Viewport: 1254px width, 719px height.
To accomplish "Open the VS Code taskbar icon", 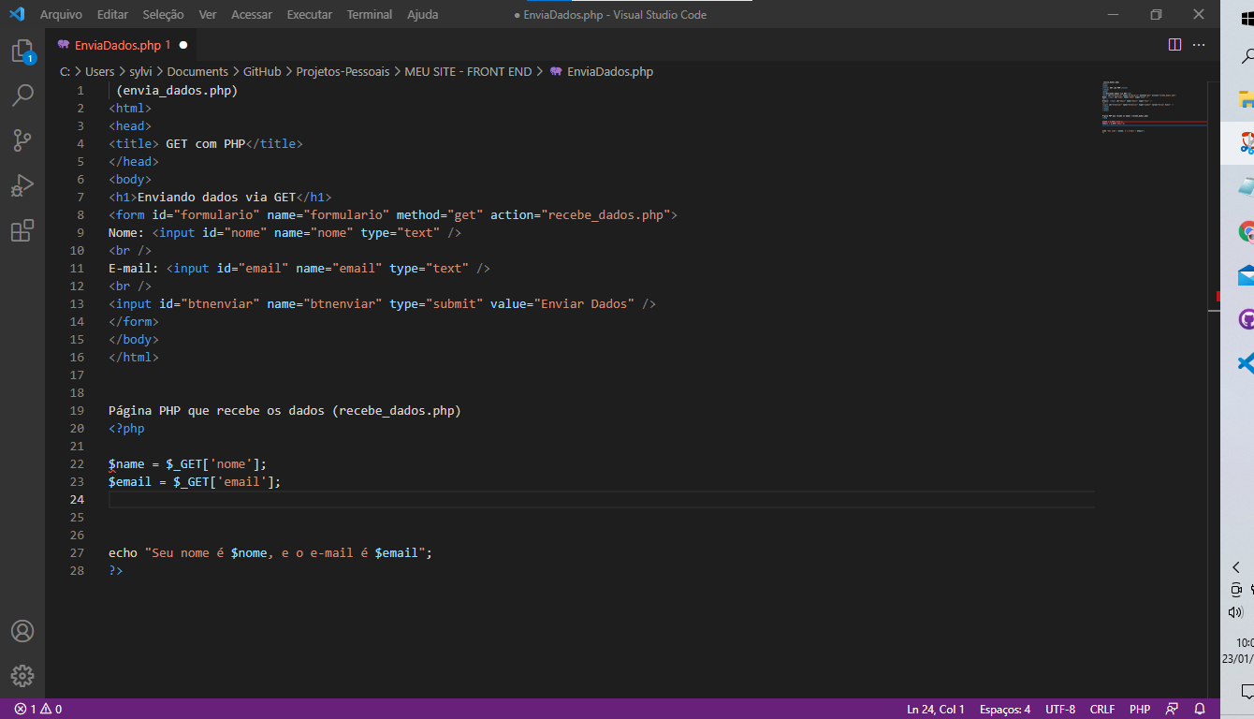I will click(1246, 363).
